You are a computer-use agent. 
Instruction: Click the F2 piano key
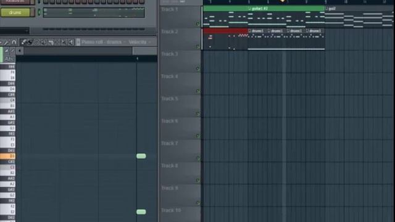point(7,207)
